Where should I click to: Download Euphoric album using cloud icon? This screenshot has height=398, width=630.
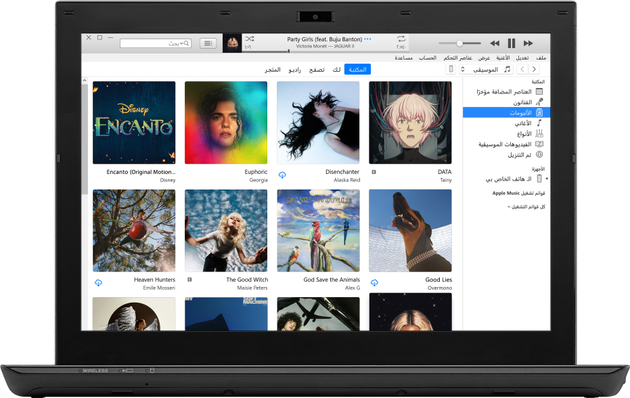pos(282,175)
